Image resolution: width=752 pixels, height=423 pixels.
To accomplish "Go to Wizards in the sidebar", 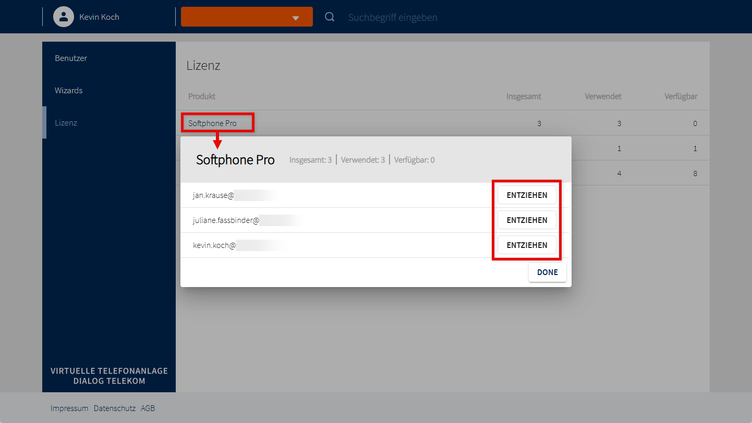I will tap(69, 91).
